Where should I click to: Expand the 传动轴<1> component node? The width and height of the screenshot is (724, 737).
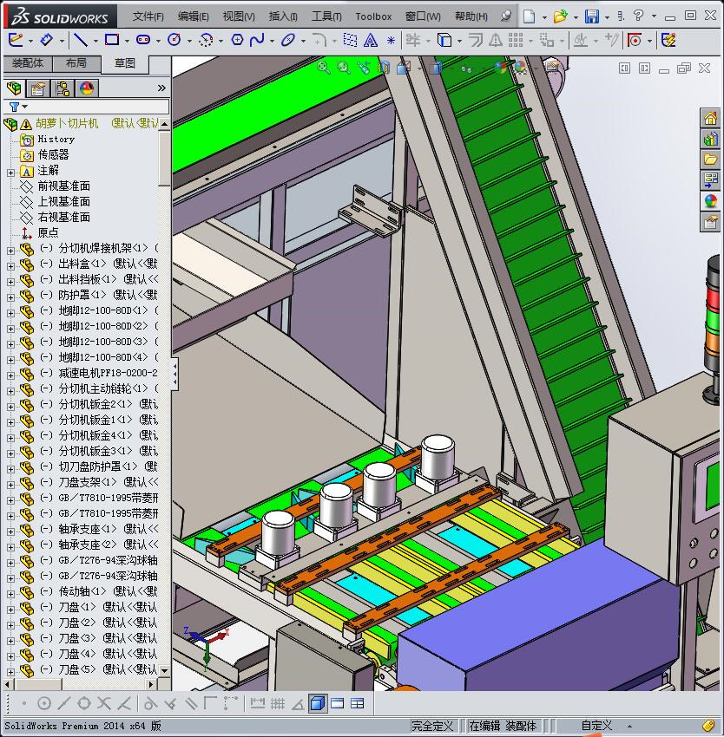(x=10, y=594)
